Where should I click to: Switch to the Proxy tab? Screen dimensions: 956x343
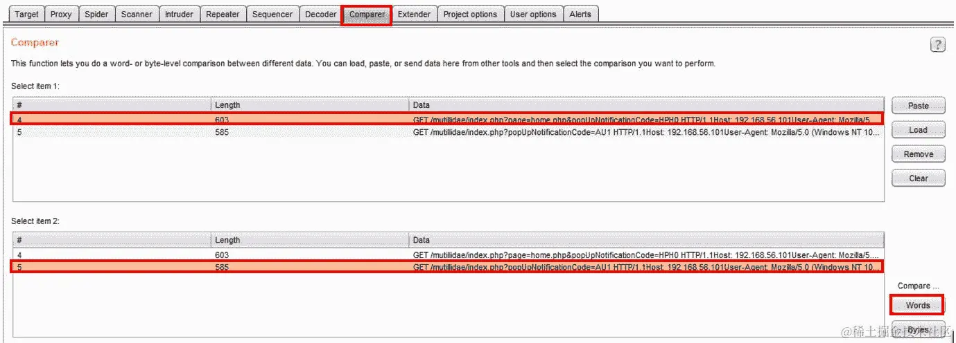point(61,14)
